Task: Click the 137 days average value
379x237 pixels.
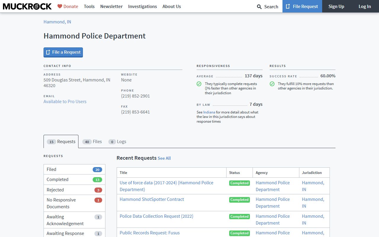Action: (253, 76)
